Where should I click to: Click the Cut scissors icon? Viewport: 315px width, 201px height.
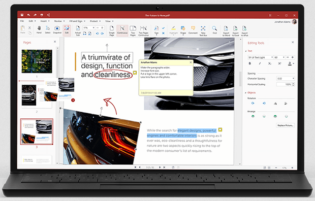pyautogui.click(x=29, y=28)
